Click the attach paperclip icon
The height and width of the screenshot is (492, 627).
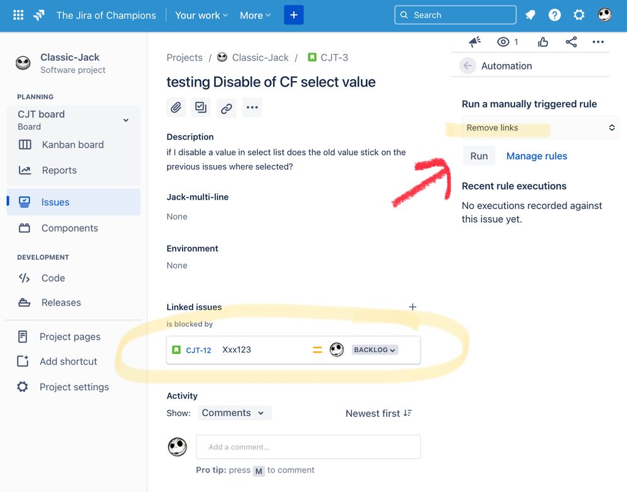pos(176,107)
